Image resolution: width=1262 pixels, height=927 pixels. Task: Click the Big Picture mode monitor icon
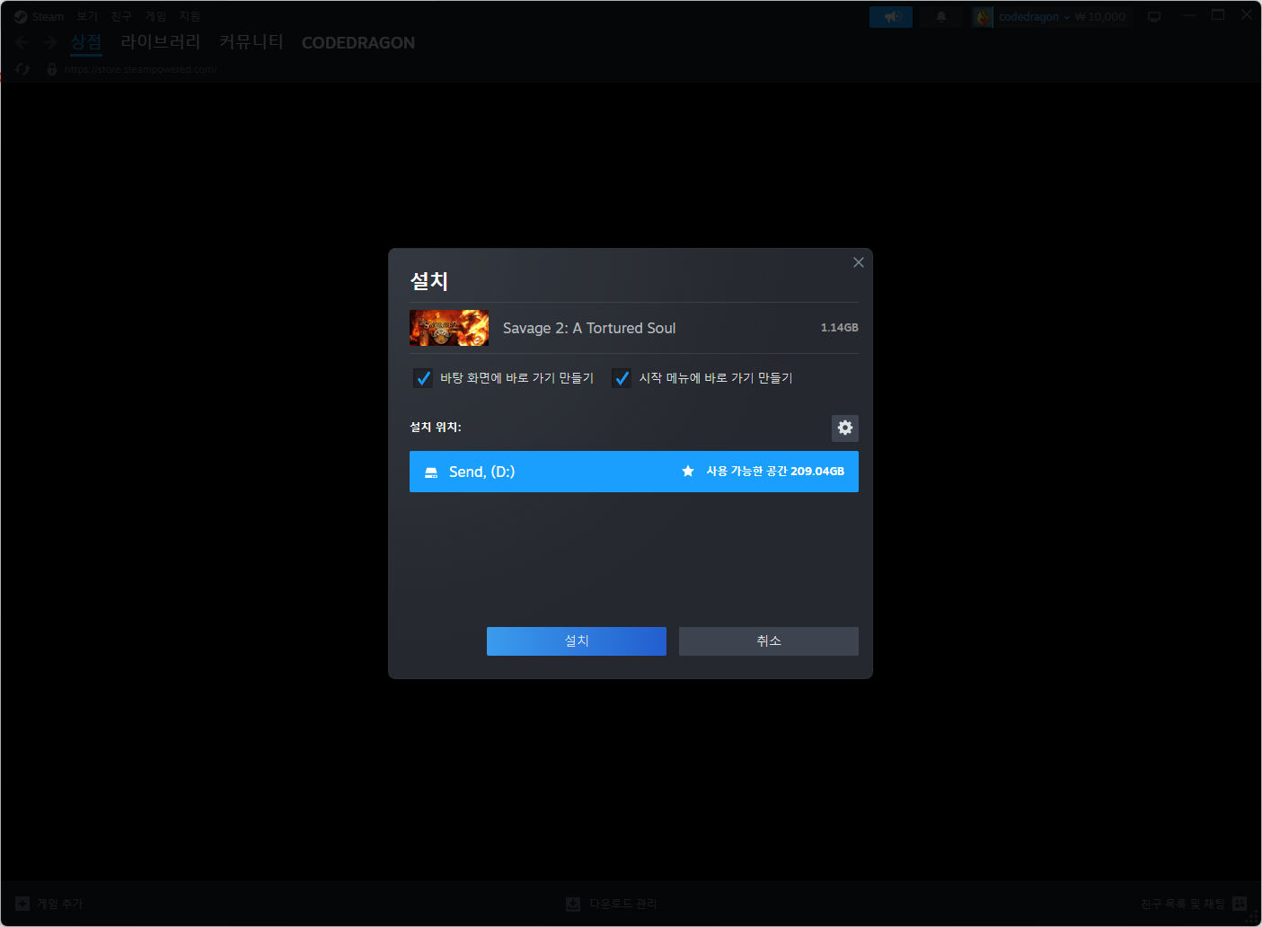1154,17
